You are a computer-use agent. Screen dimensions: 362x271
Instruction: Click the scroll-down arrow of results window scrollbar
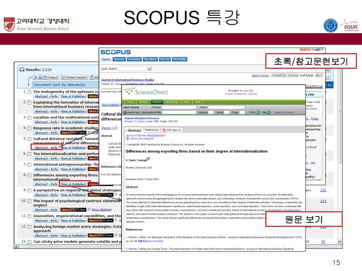coord(339,241)
